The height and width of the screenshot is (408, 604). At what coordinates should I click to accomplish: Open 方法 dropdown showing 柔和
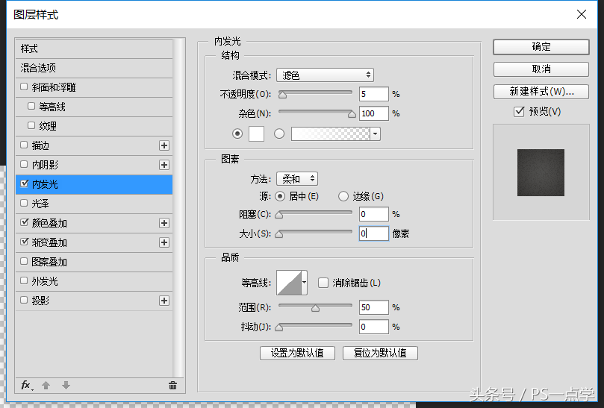click(x=297, y=178)
